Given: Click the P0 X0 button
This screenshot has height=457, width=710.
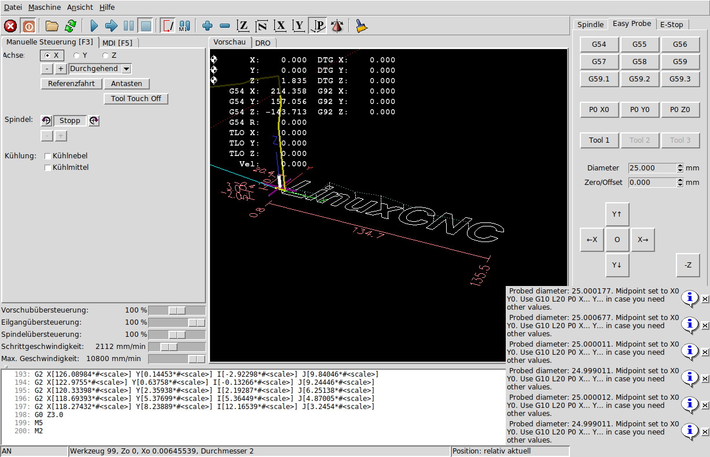Looking at the screenshot, I should coord(599,109).
